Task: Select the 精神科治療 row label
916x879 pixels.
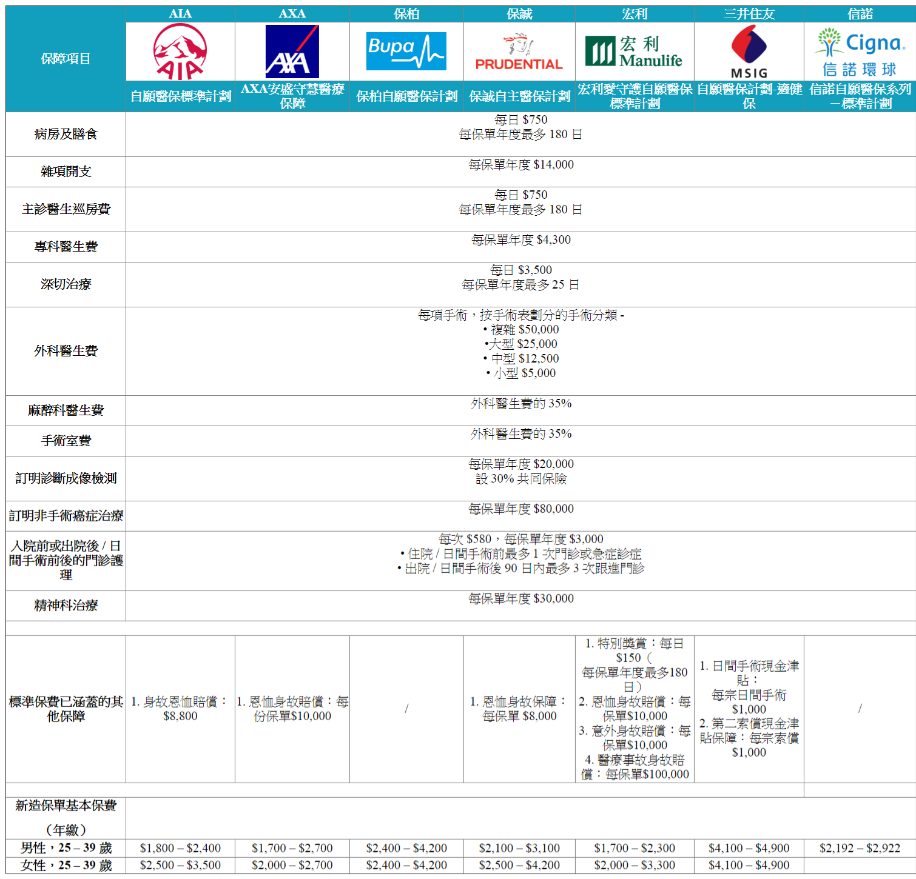Action: (x=66, y=606)
